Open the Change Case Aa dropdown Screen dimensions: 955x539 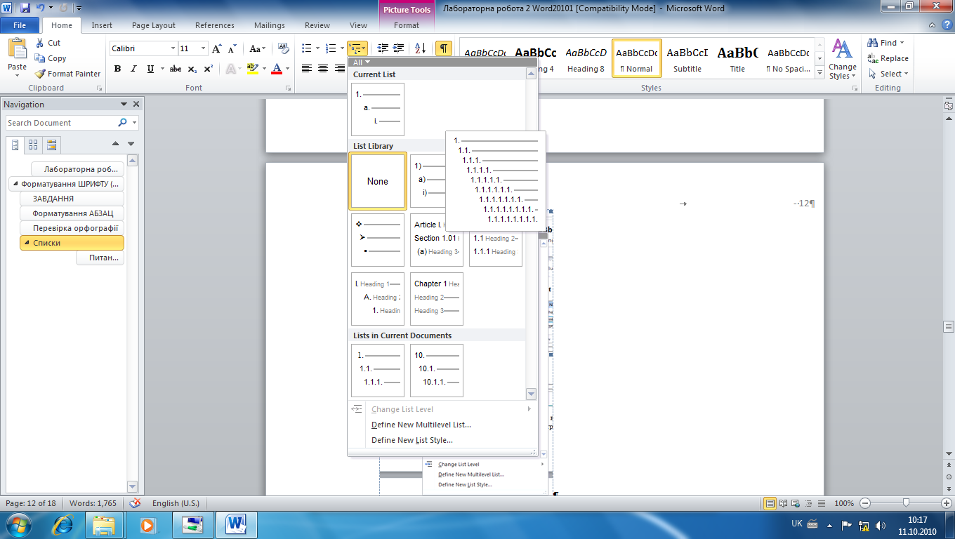click(258, 48)
